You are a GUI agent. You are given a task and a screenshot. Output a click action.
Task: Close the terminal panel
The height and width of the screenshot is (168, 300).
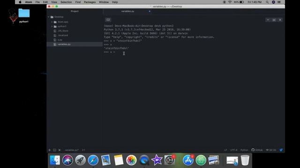point(280,20)
